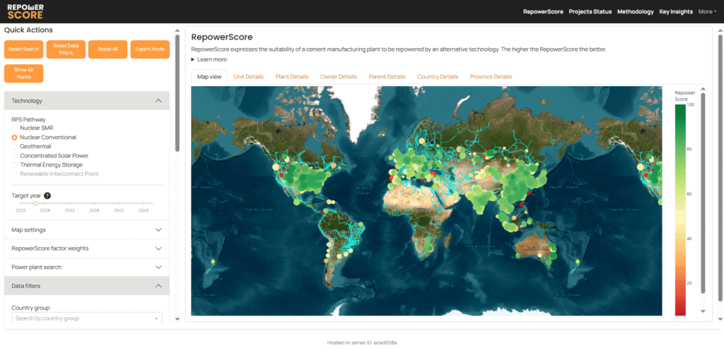
Task: Click the Learn more disclosure triangle
Action: coord(193,60)
